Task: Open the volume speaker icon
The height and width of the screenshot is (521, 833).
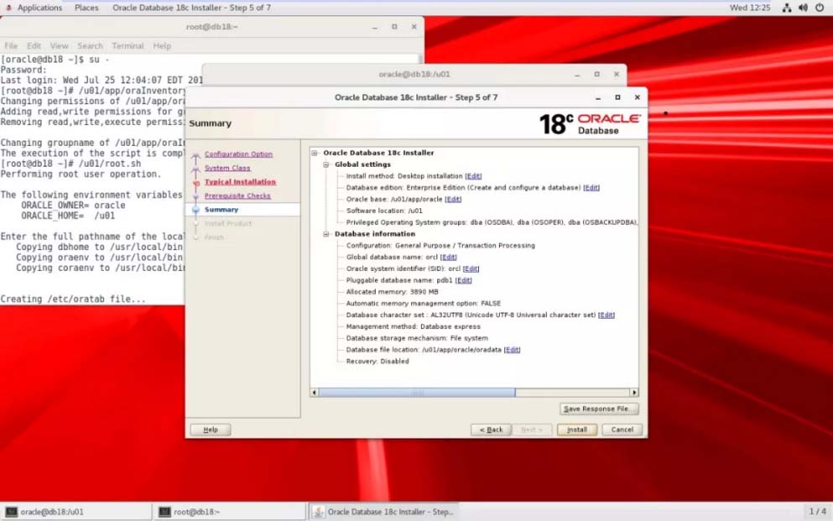Action: 803,8
